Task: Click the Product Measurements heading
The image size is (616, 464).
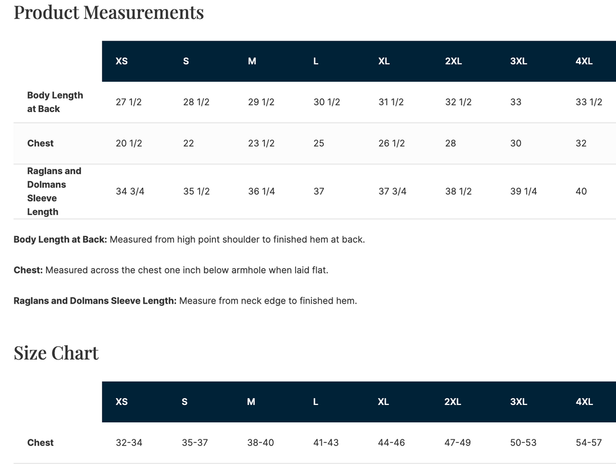Action: tap(109, 12)
